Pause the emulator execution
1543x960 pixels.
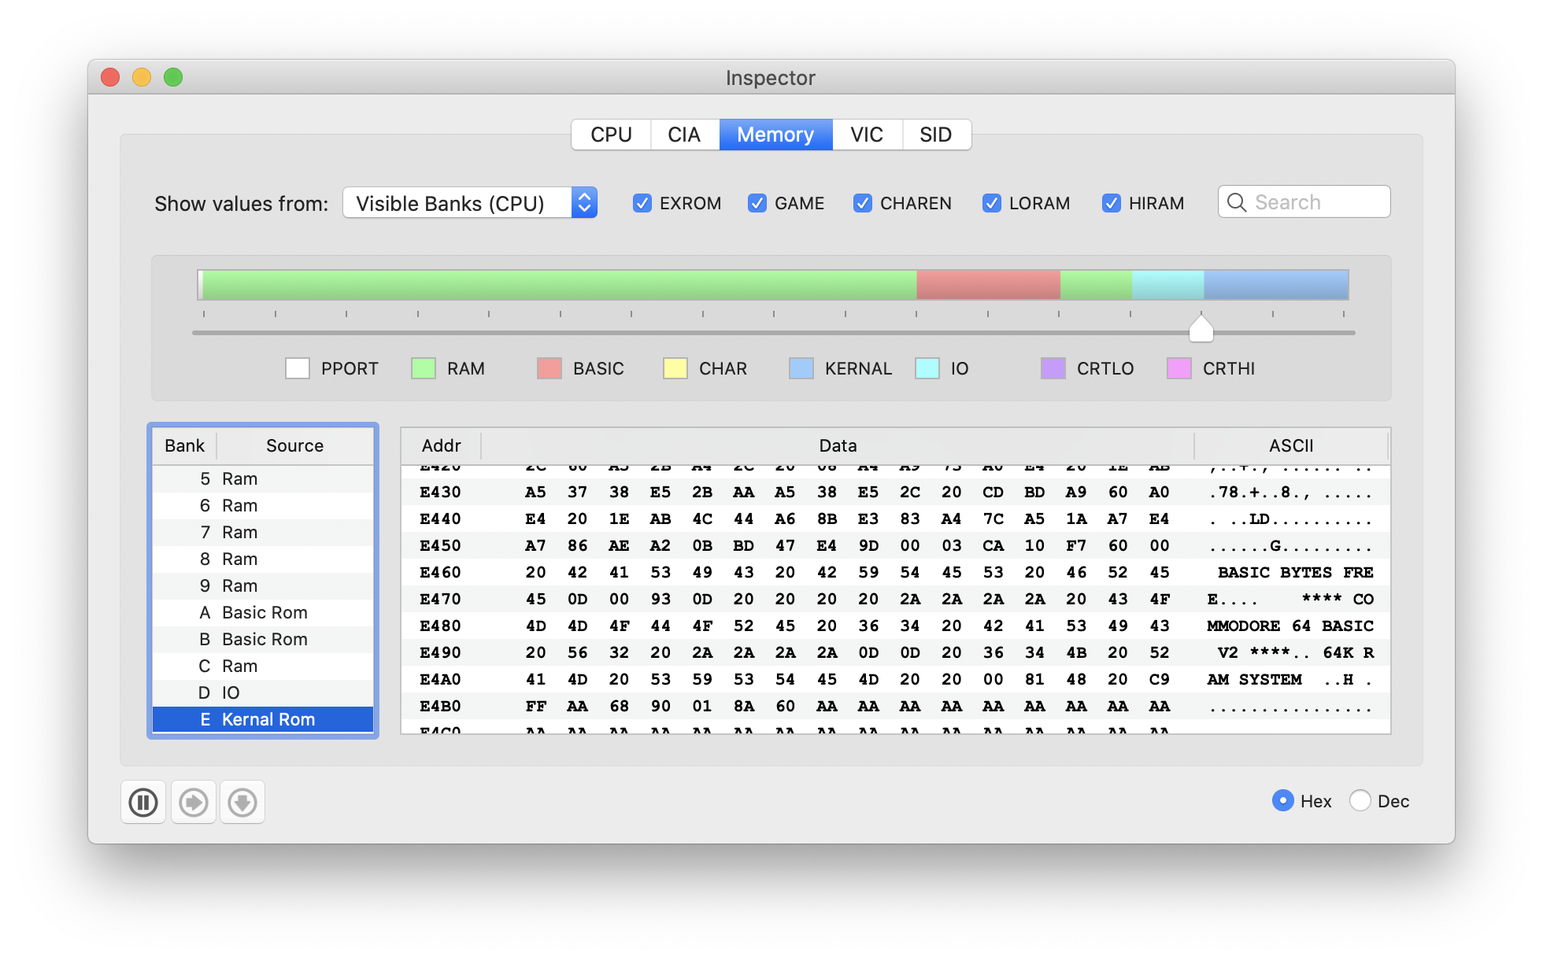pyautogui.click(x=142, y=802)
